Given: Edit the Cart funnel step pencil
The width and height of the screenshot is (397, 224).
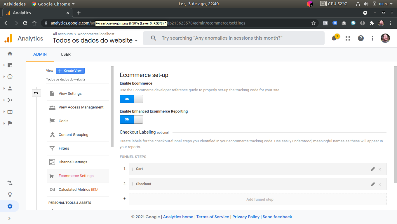Looking at the screenshot, I should pyautogui.click(x=373, y=169).
